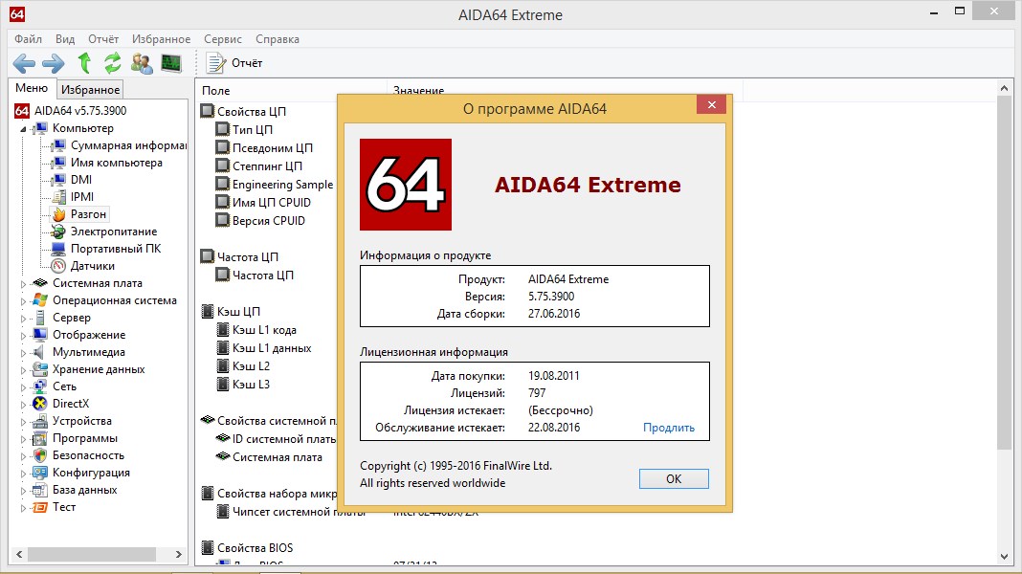Select Разгон with the flame icon
1022x574 pixels.
point(89,213)
